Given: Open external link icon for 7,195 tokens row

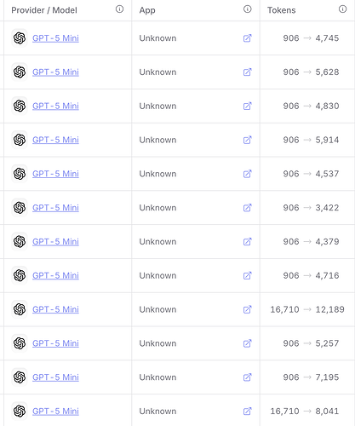Looking at the screenshot, I should pyautogui.click(x=248, y=377).
